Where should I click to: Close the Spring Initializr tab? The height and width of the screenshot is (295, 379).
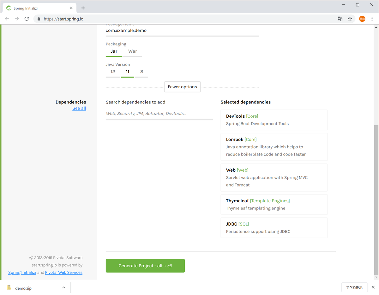(71, 8)
